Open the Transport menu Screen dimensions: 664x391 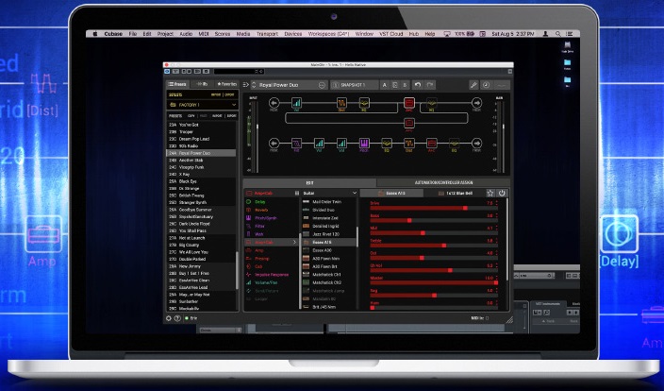(267, 33)
